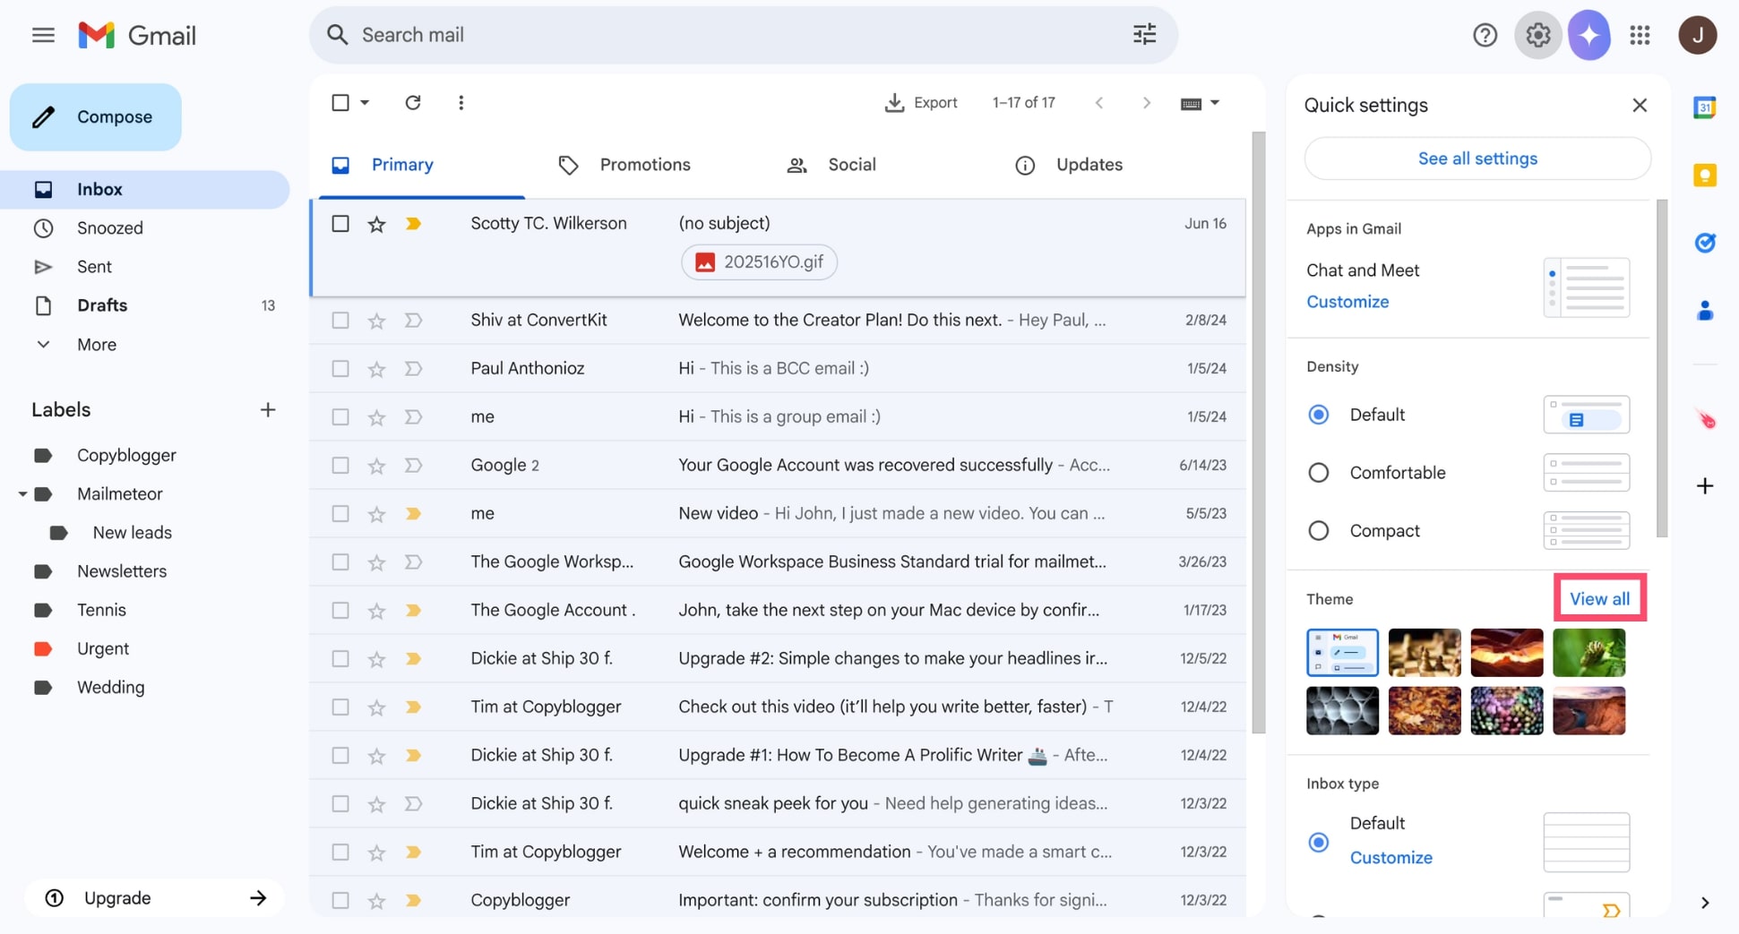
Task: Check the Paul Anthonioz email checkbox
Action: (340, 369)
